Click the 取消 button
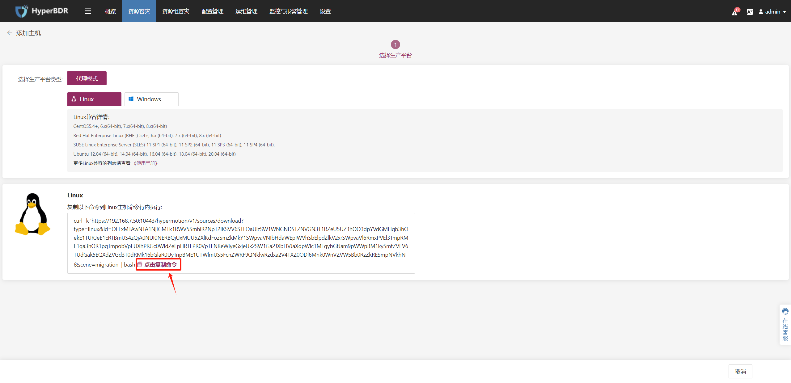 (x=740, y=371)
